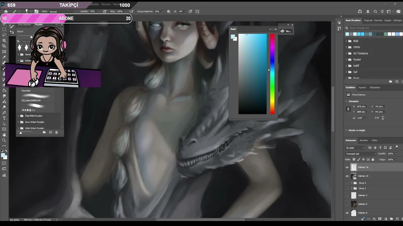
Task: Click the Search magnifier icon in top bar
Action: pos(375,11)
